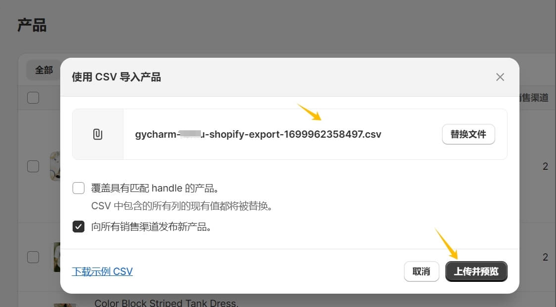Open the second product row thumbnail
Image resolution: width=556 pixels, height=307 pixels.
pyautogui.click(x=57, y=257)
